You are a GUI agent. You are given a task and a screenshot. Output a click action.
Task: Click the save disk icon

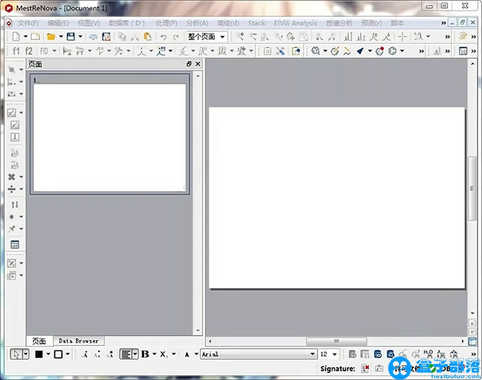71,37
